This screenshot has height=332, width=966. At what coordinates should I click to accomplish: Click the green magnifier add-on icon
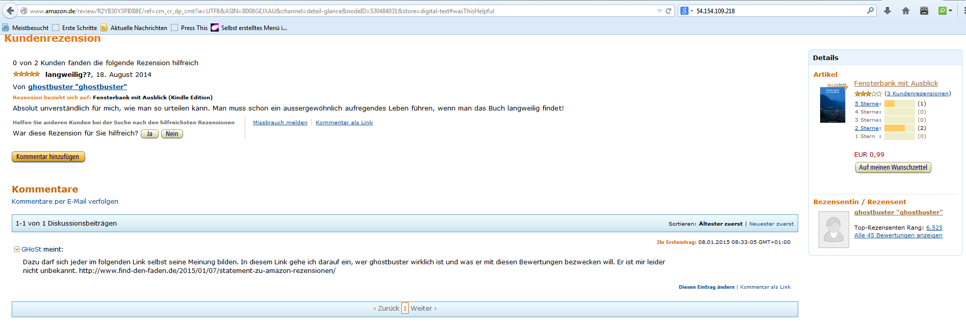coord(943,11)
